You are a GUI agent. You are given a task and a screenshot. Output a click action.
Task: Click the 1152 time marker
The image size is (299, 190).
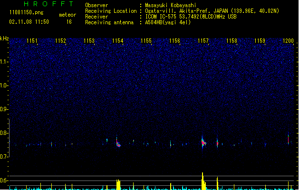coord(60,40)
